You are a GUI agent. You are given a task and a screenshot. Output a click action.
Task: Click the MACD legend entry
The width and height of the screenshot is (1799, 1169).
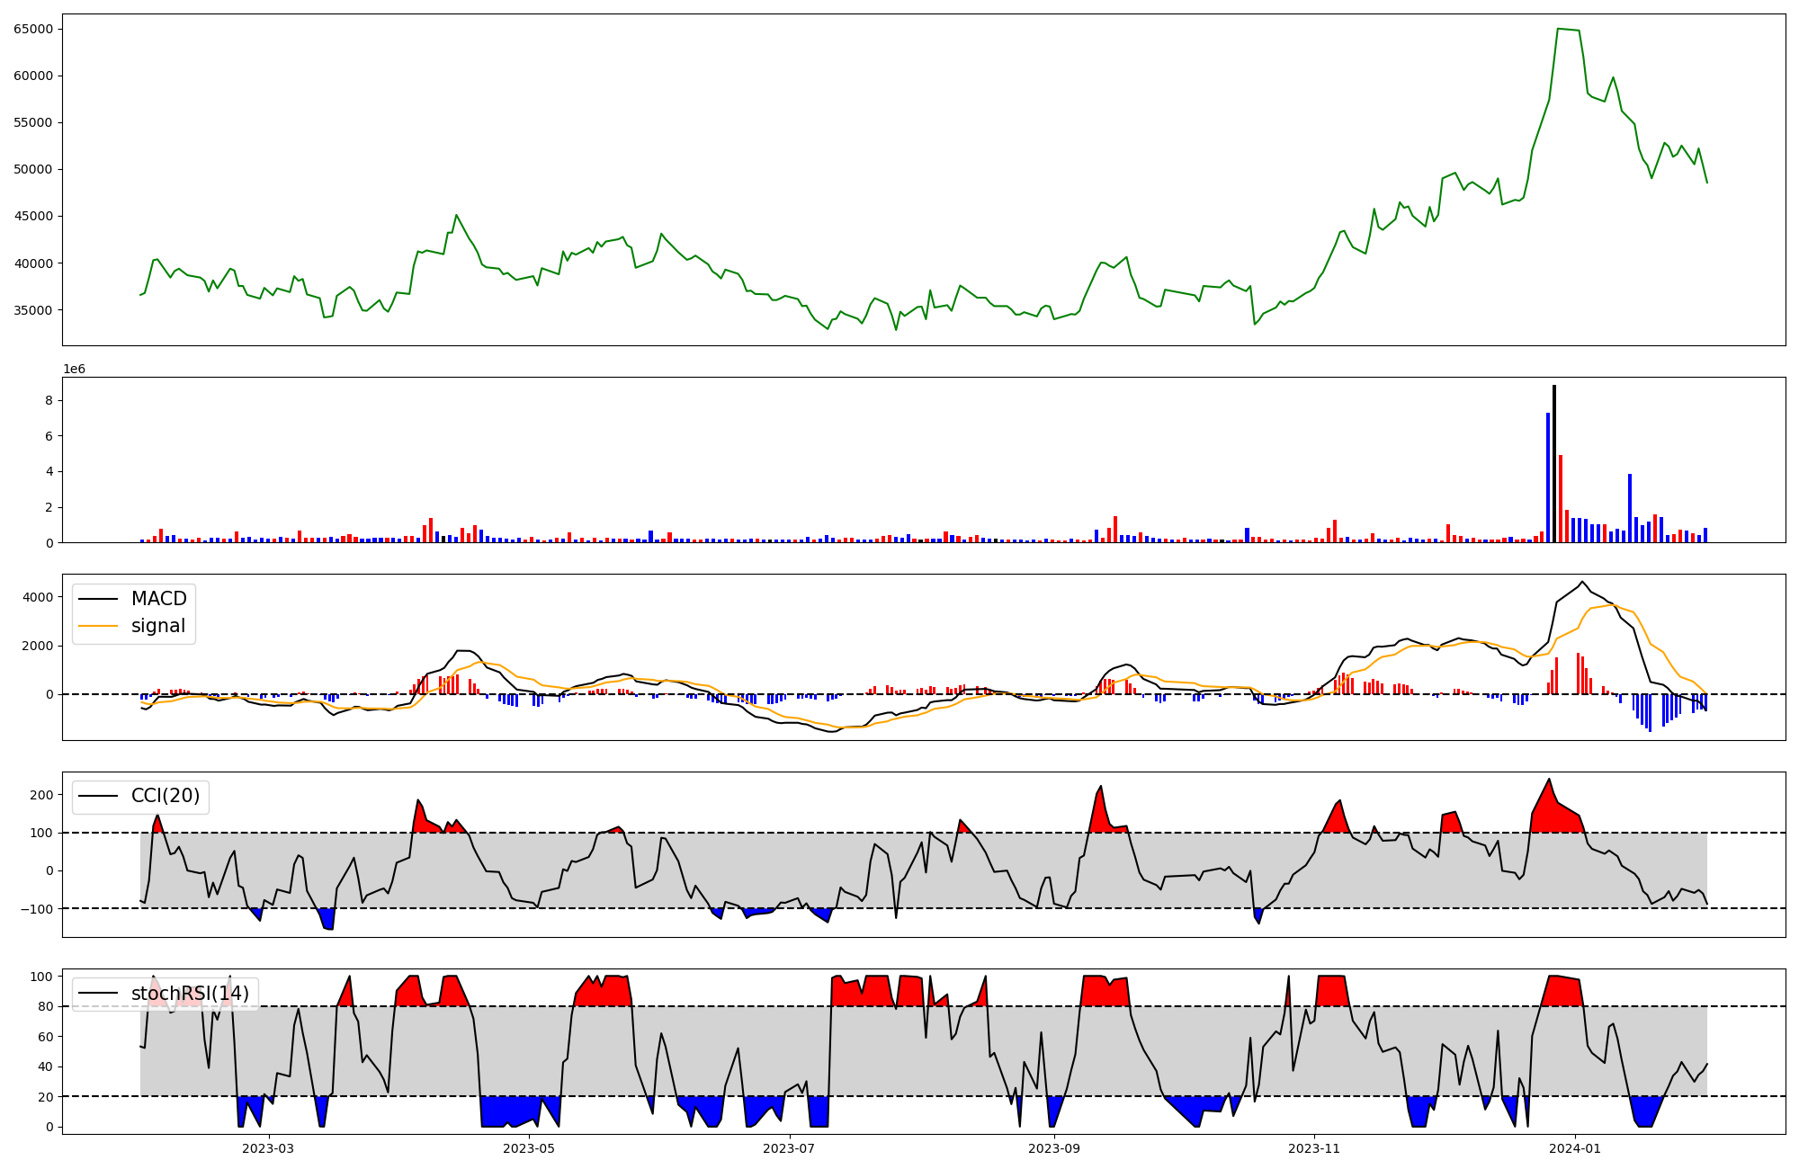click(158, 599)
